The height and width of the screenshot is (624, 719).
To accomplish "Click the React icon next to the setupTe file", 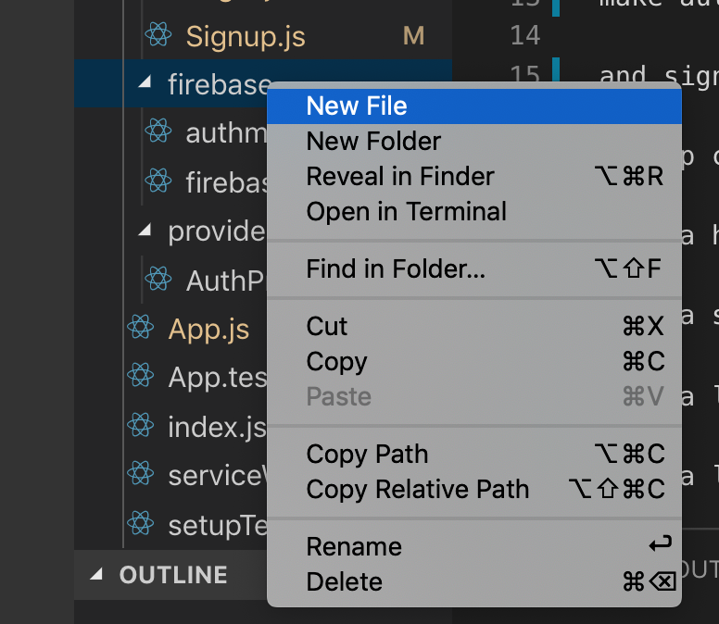I will click(141, 525).
